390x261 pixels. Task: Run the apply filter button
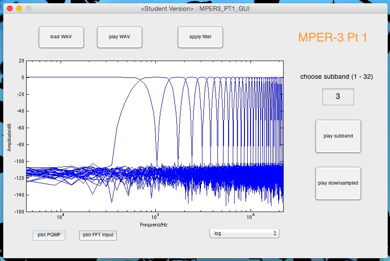point(200,37)
